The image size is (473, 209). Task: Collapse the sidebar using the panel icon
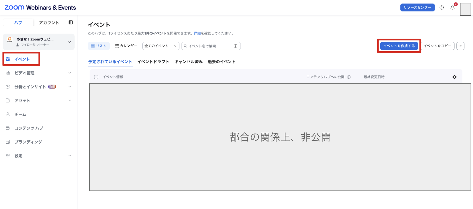coord(71,22)
